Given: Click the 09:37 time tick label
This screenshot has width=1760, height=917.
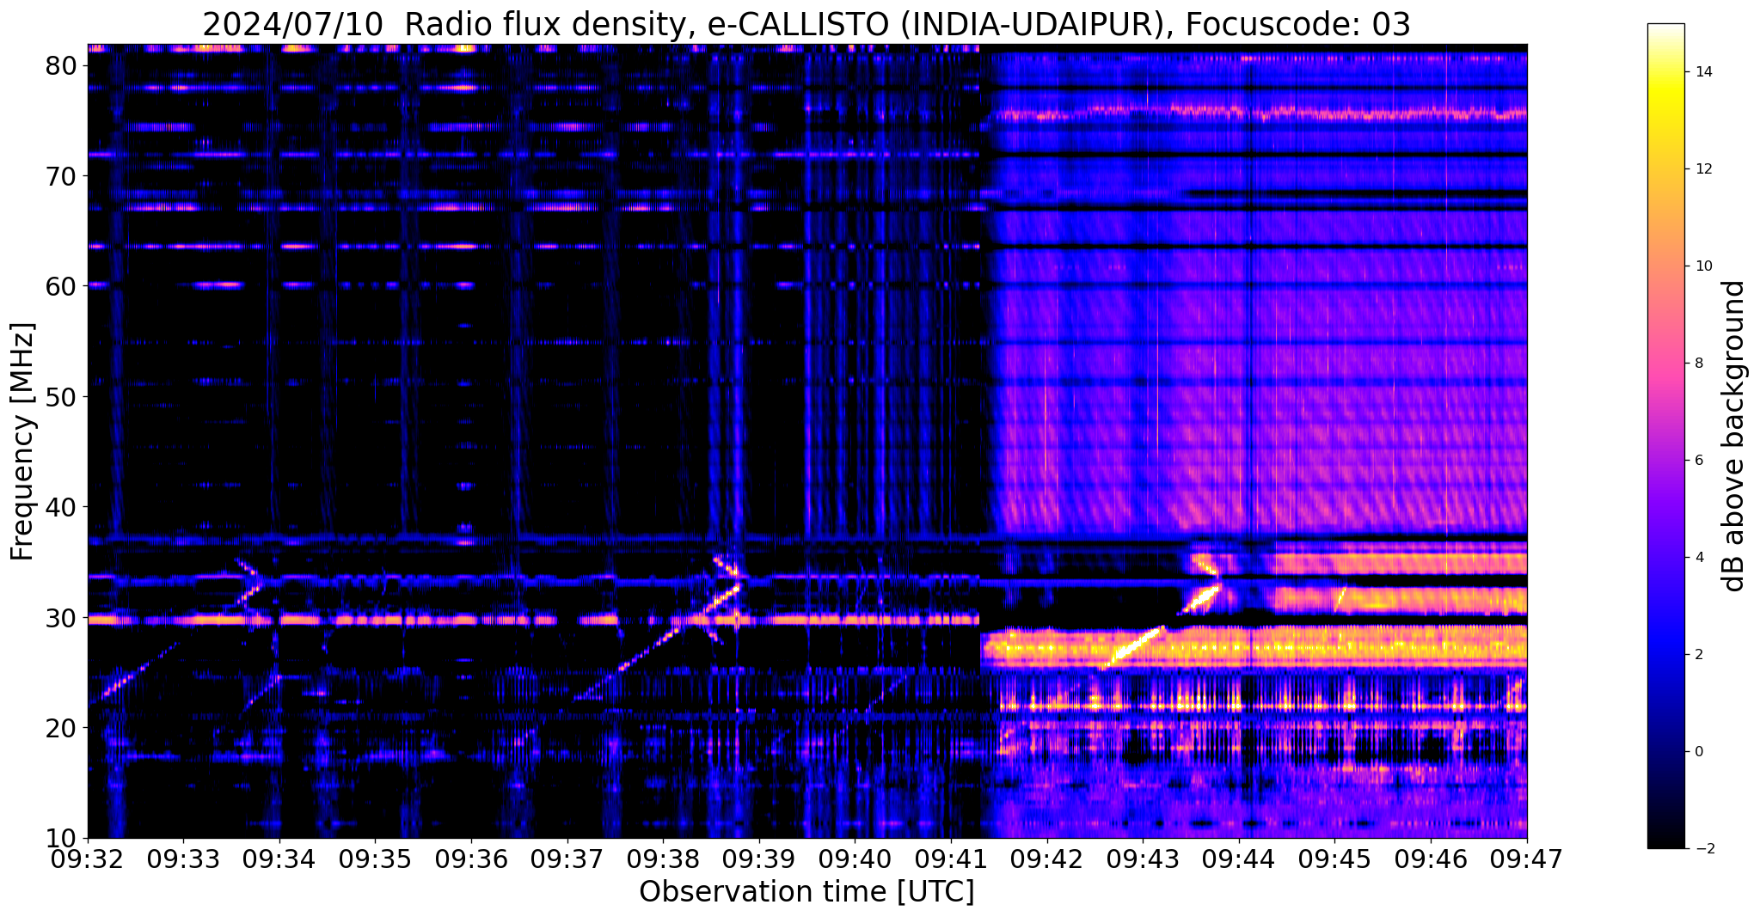Looking at the screenshot, I should click(x=567, y=859).
